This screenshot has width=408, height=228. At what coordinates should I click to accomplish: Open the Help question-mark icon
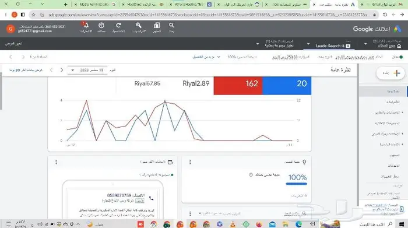101,25
